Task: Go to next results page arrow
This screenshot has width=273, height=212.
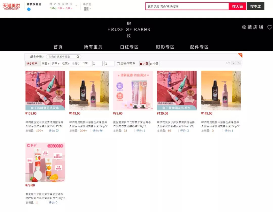Action: [x=239, y=63]
